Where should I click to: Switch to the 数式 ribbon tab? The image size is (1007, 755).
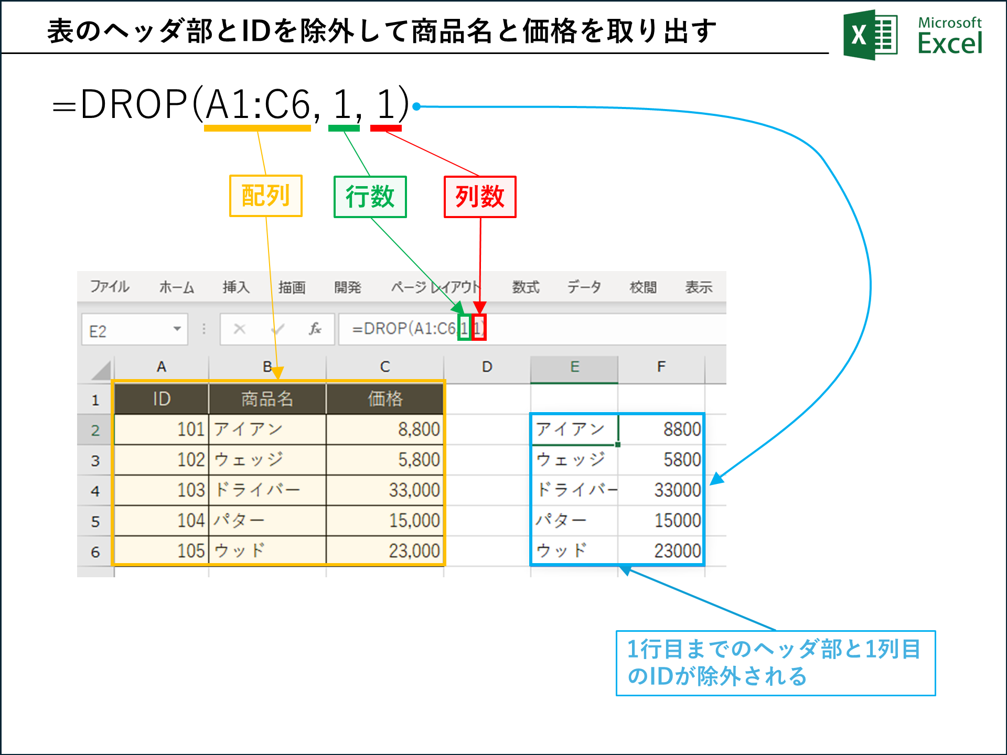[526, 287]
